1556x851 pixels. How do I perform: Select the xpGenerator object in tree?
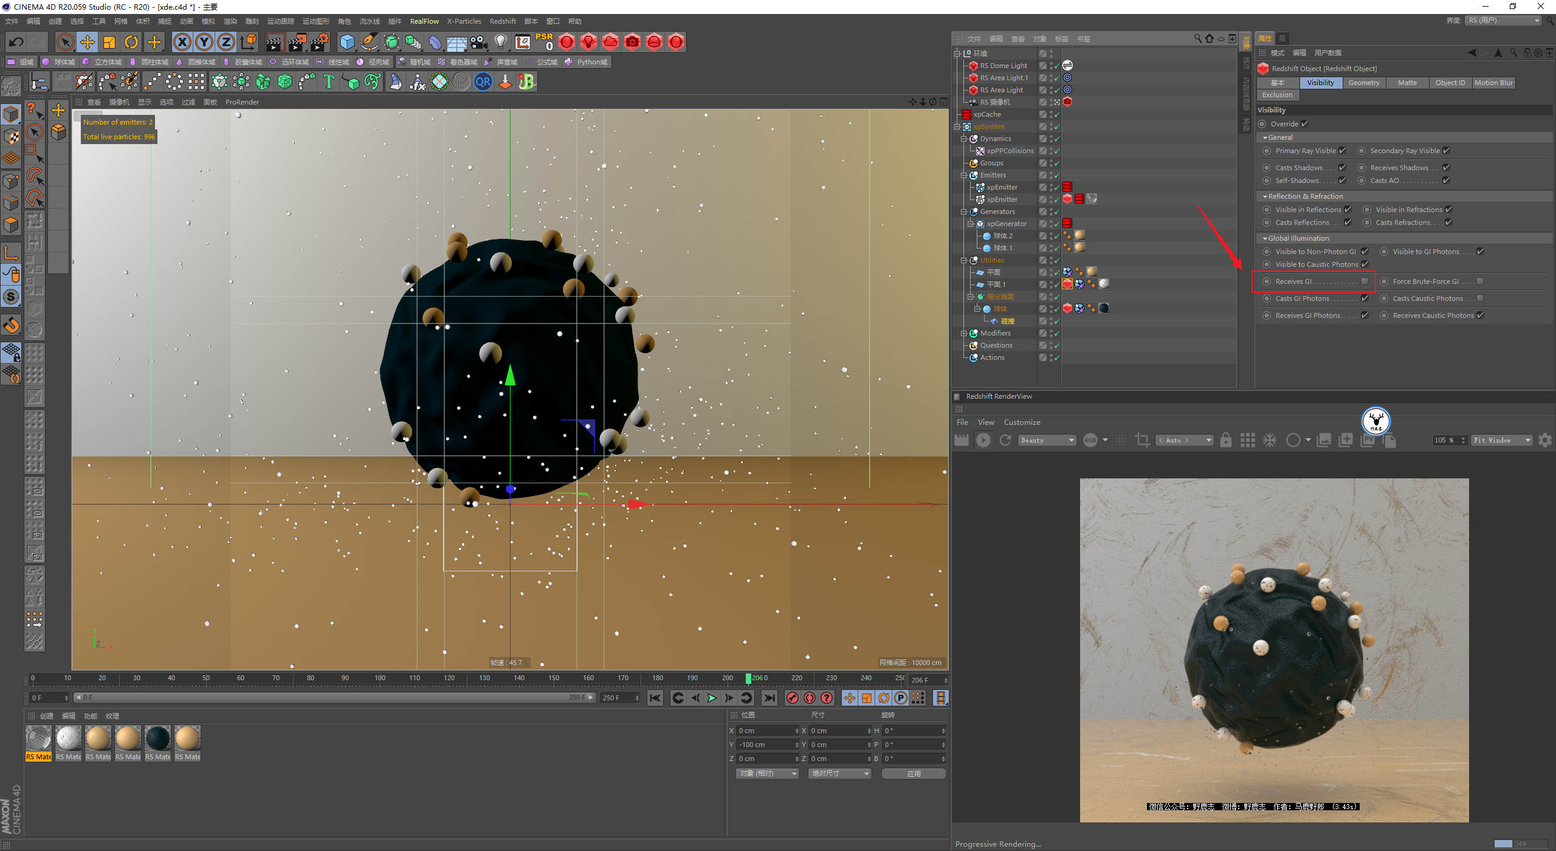tap(1006, 224)
